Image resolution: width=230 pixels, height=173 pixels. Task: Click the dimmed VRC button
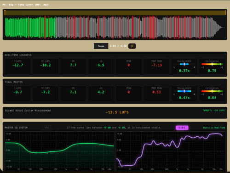click(47, 128)
